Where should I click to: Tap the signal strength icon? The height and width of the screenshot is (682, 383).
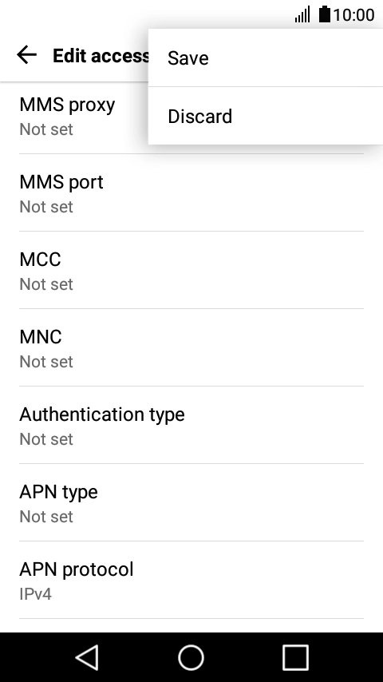point(302,14)
